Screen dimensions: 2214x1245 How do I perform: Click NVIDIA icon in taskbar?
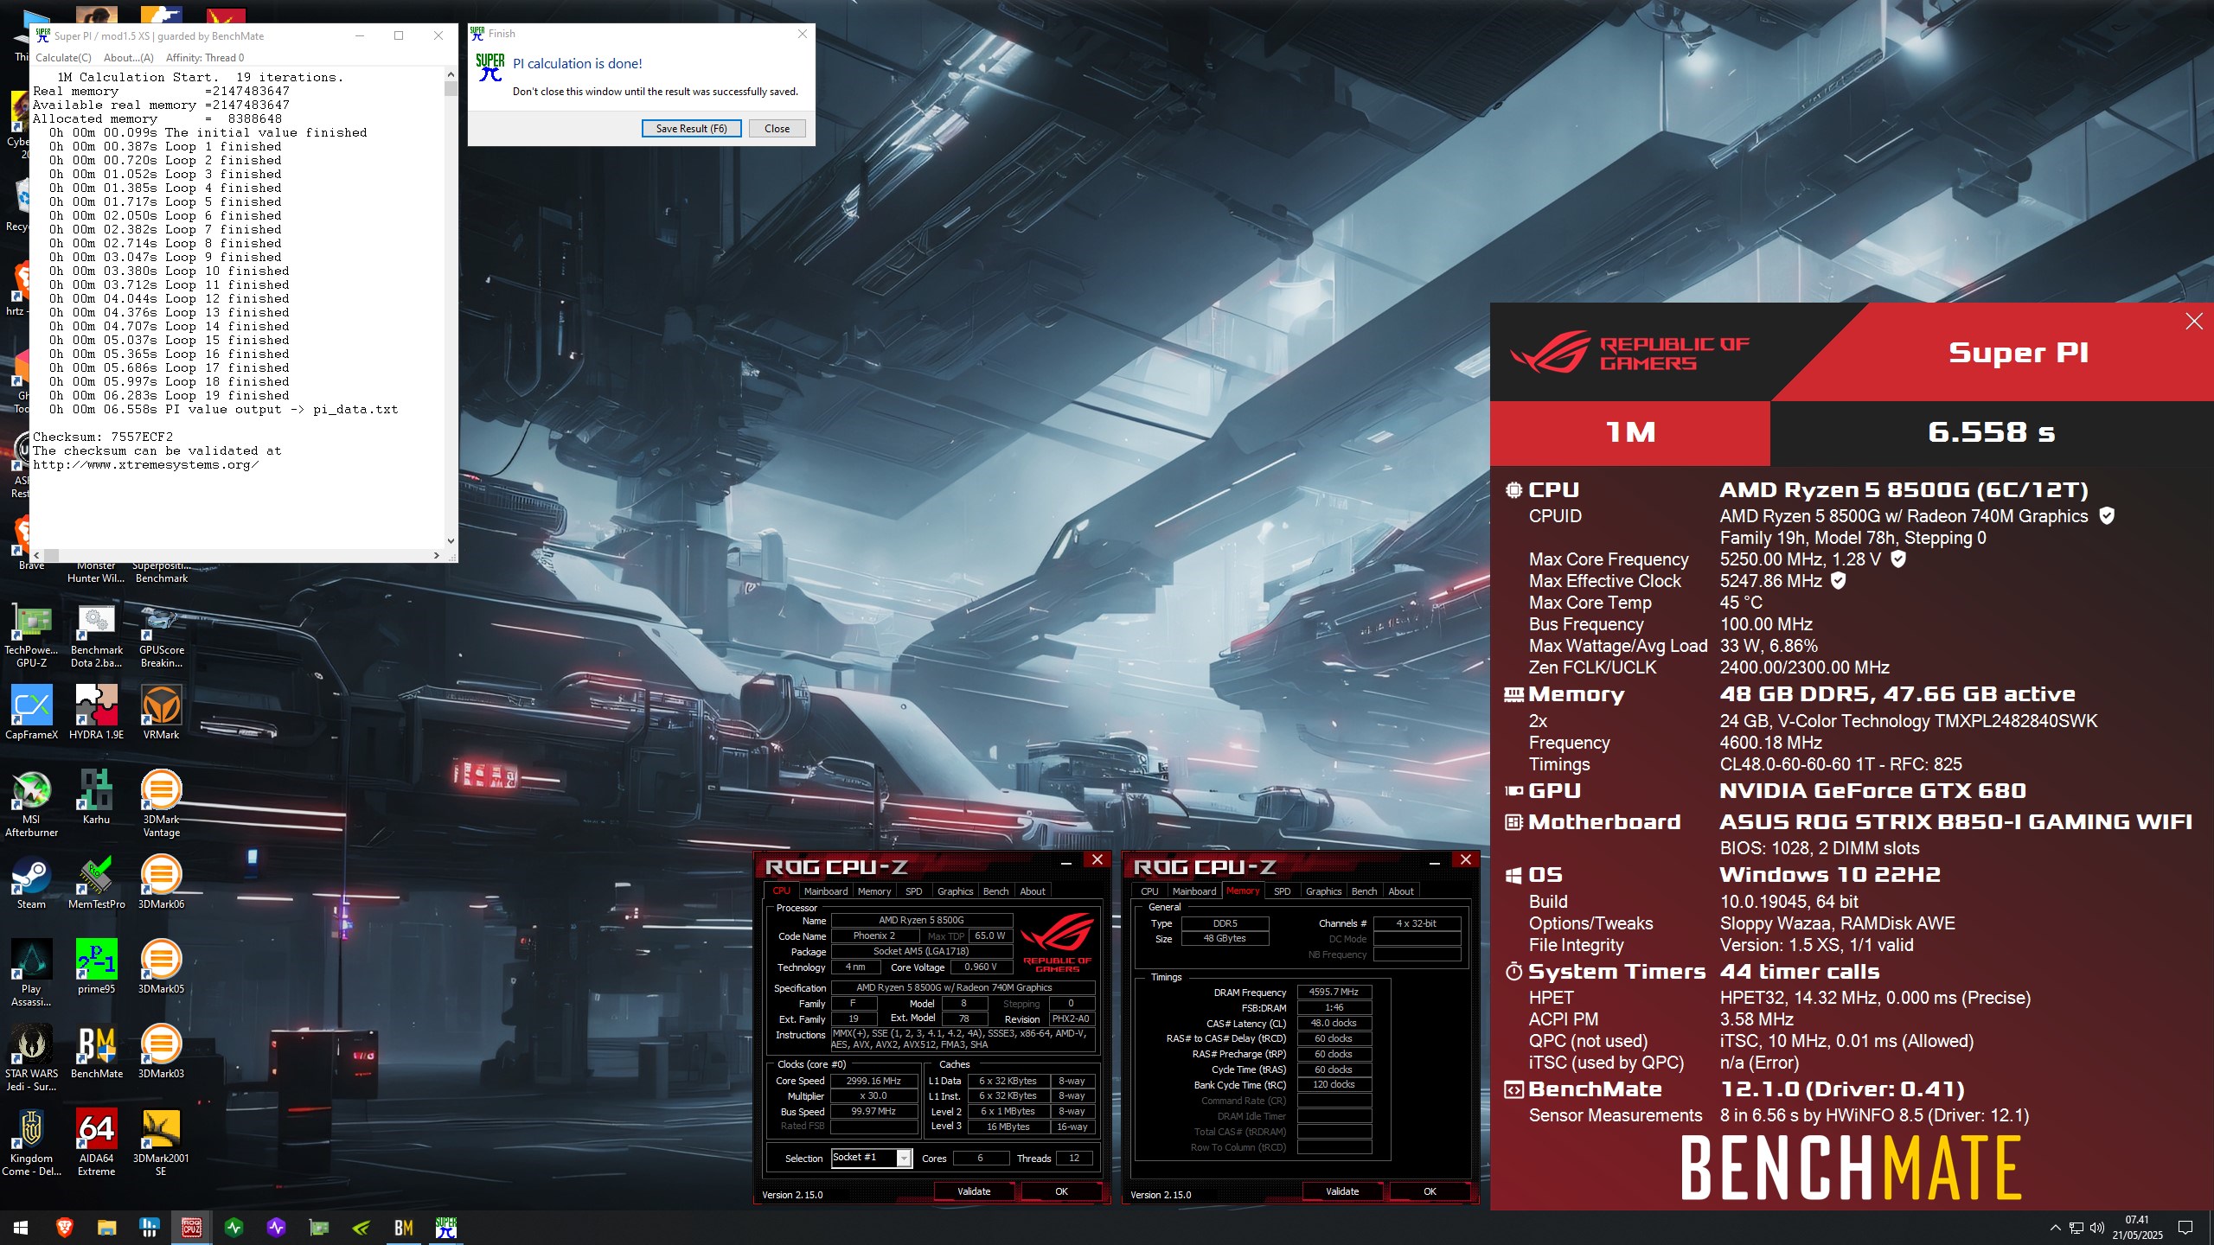[x=362, y=1228]
